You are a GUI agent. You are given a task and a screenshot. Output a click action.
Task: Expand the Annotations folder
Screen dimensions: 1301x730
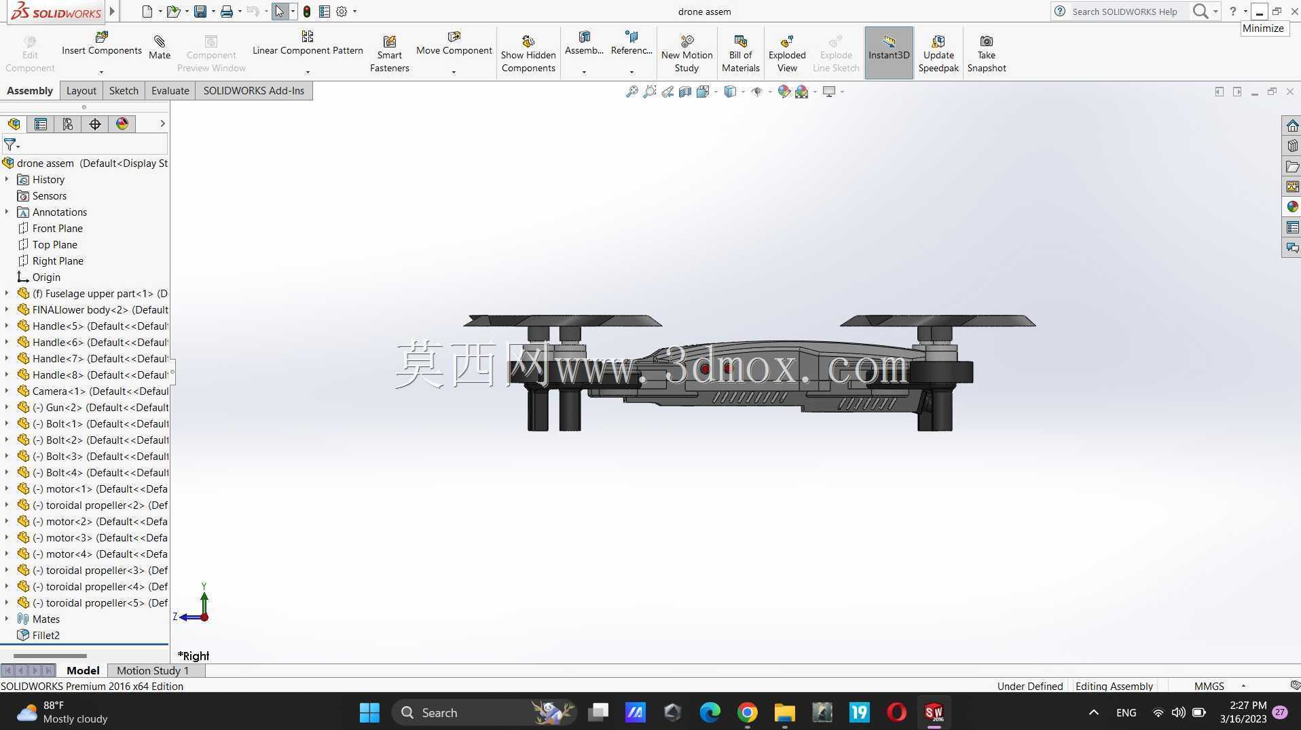click(x=7, y=212)
